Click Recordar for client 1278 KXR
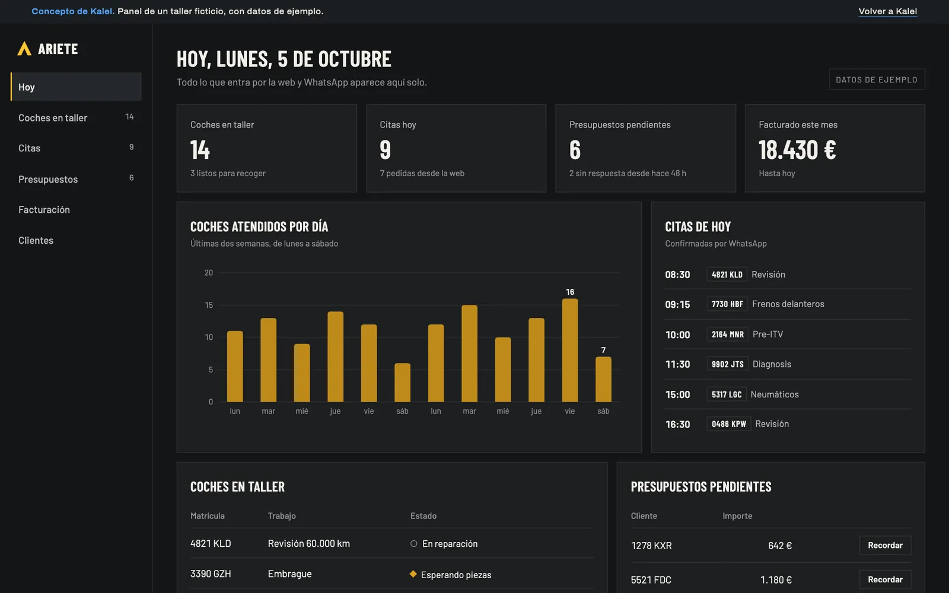This screenshot has width=949, height=593. click(x=885, y=546)
